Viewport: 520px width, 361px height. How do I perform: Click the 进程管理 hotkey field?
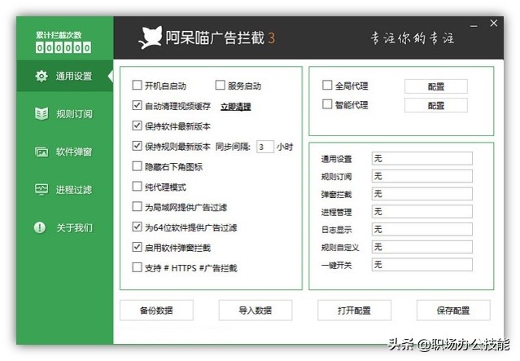pyautogui.click(x=422, y=212)
